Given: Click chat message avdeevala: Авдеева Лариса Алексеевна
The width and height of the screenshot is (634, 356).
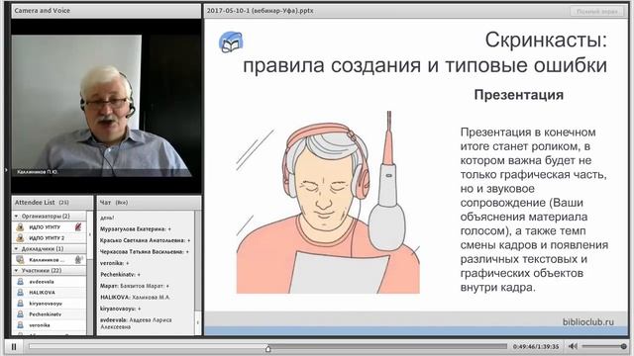Looking at the screenshot, I should pyautogui.click(x=136, y=323).
